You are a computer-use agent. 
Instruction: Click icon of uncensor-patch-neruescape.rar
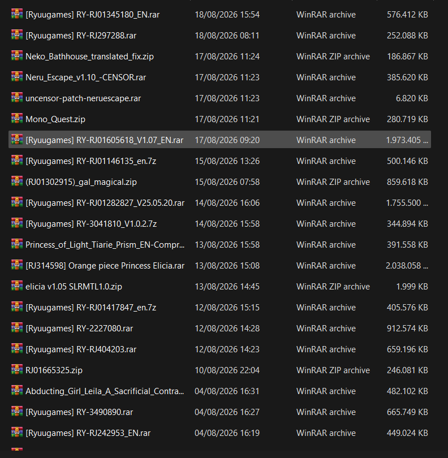coord(17,98)
